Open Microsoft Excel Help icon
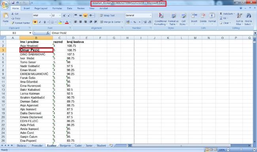This screenshot has height=152, width=257. pyautogui.click(x=241, y=8)
